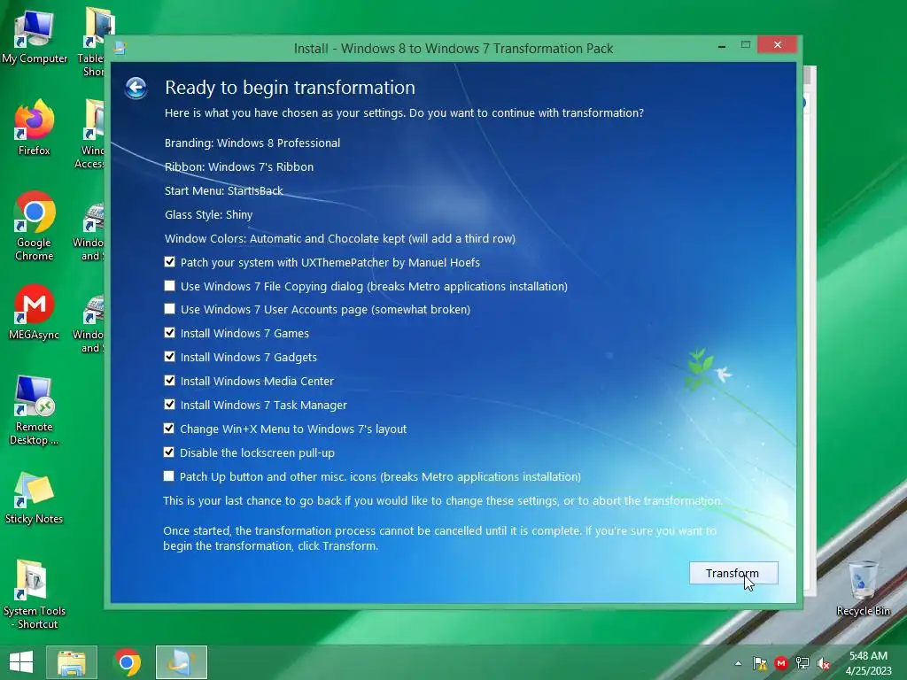Image resolution: width=907 pixels, height=680 pixels.
Task: Open System Tools Shortcut folder
Action: click(x=35, y=594)
